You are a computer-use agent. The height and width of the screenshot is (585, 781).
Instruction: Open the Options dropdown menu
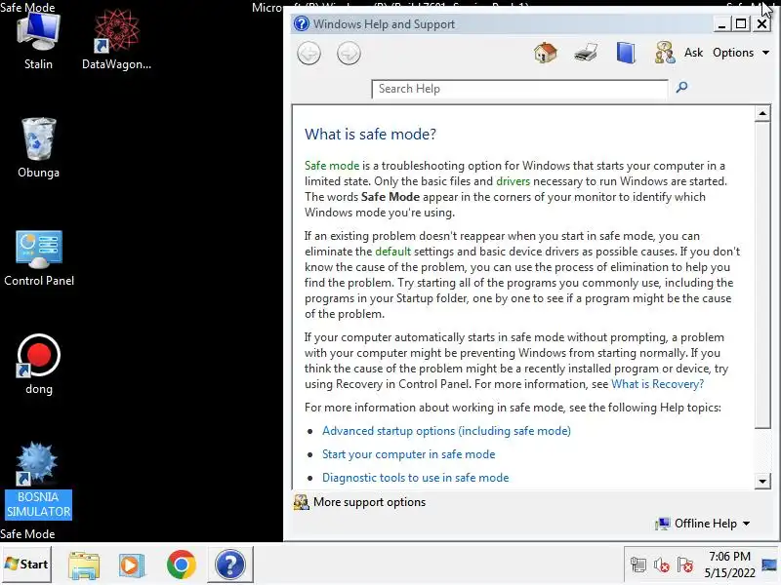click(x=741, y=53)
